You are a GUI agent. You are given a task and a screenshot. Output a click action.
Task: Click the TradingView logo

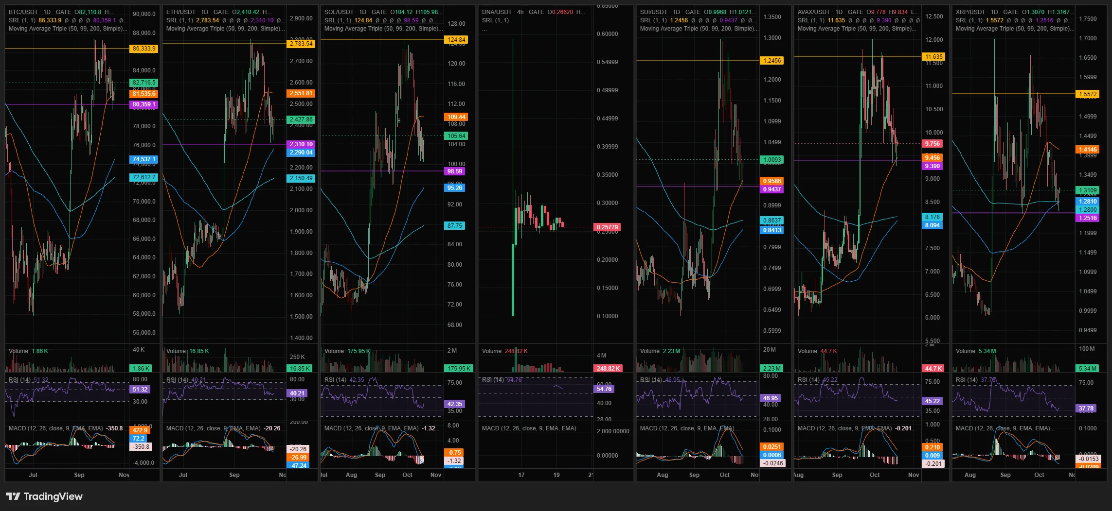44,496
